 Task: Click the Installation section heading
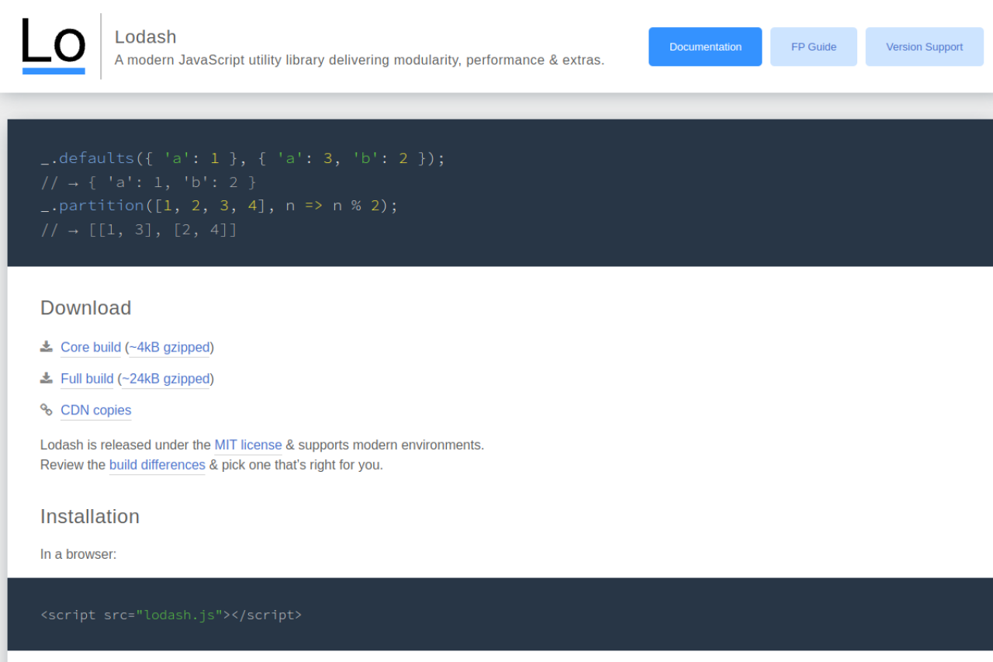[x=90, y=516]
